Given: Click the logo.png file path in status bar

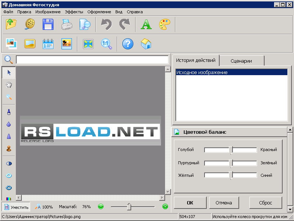Looking at the screenshot, I should [x=41, y=217].
